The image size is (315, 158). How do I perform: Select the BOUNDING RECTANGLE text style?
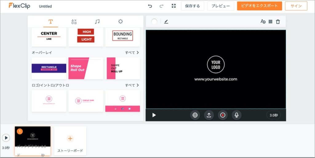(122, 37)
